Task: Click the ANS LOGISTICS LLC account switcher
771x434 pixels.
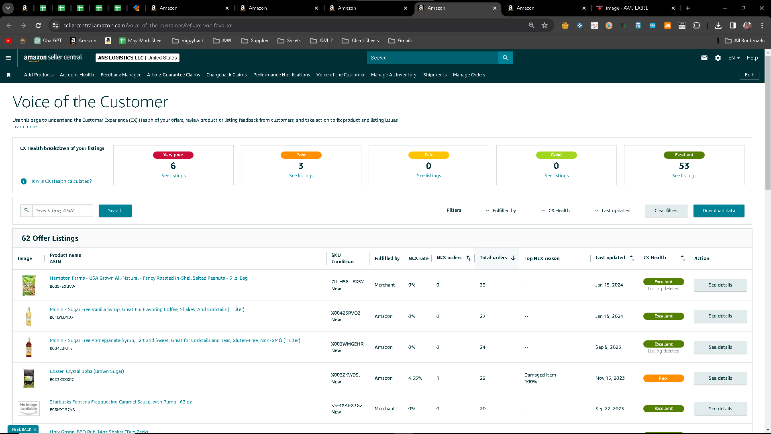Action: point(137,58)
